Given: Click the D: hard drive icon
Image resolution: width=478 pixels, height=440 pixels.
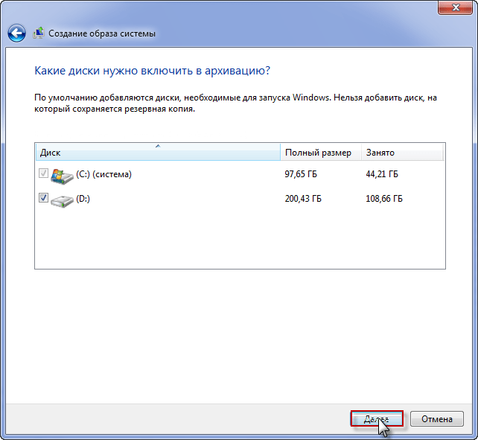Looking at the screenshot, I should tap(62, 200).
